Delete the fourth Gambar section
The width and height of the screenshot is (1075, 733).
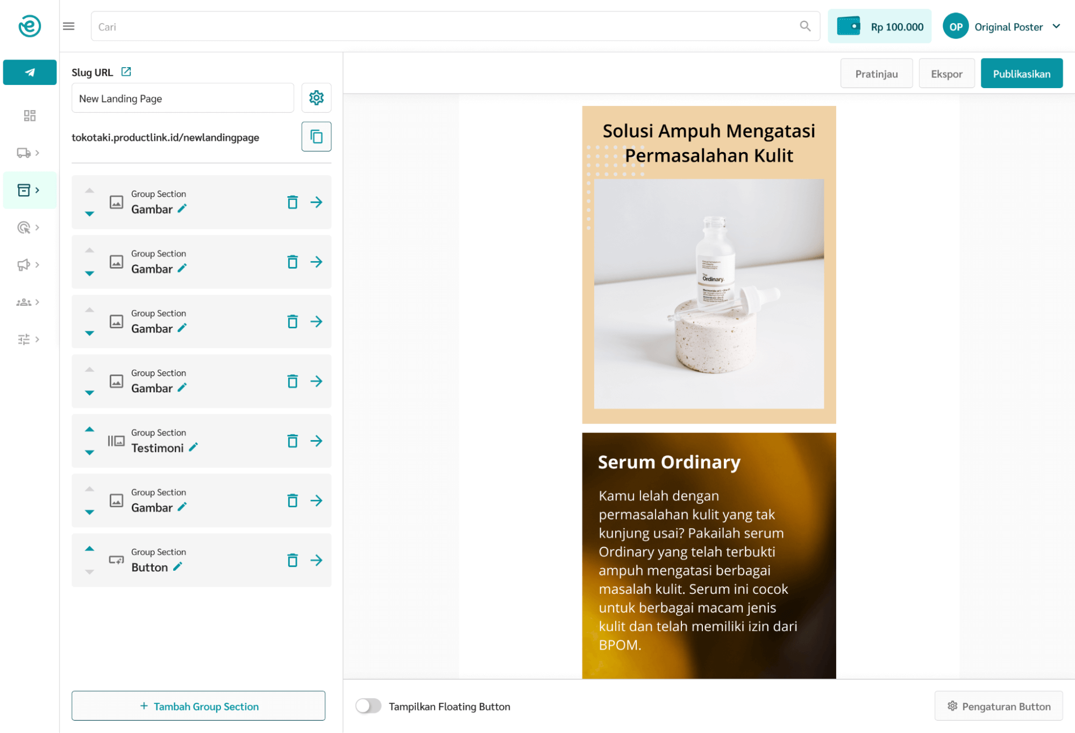[293, 381]
